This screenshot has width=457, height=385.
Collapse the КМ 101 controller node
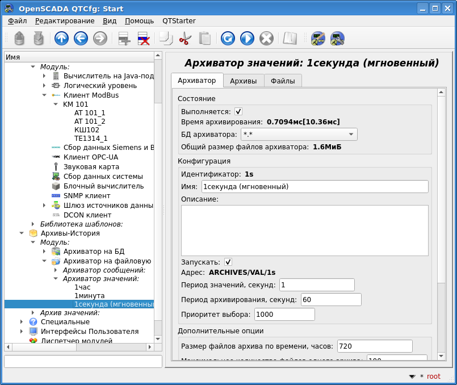pos(56,104)
